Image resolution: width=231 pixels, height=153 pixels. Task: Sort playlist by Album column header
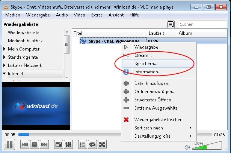pos(202,33)
